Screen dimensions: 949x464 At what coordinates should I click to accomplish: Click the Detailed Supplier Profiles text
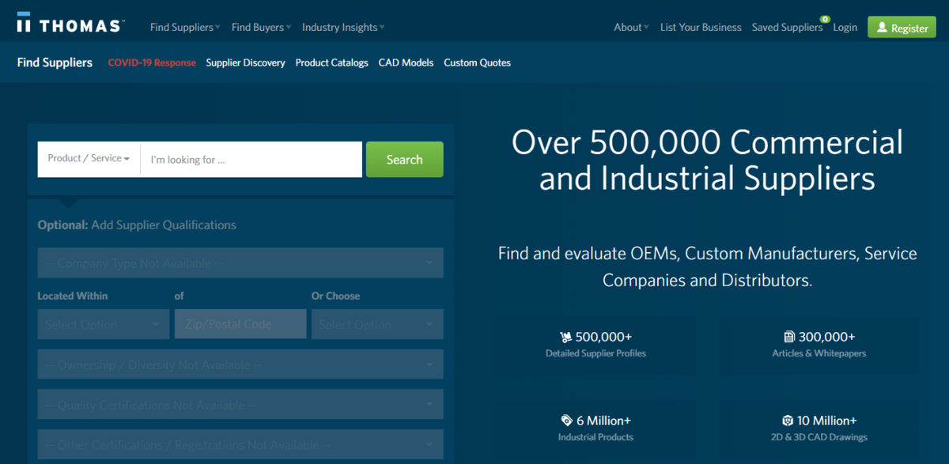[x=595, y=353]
